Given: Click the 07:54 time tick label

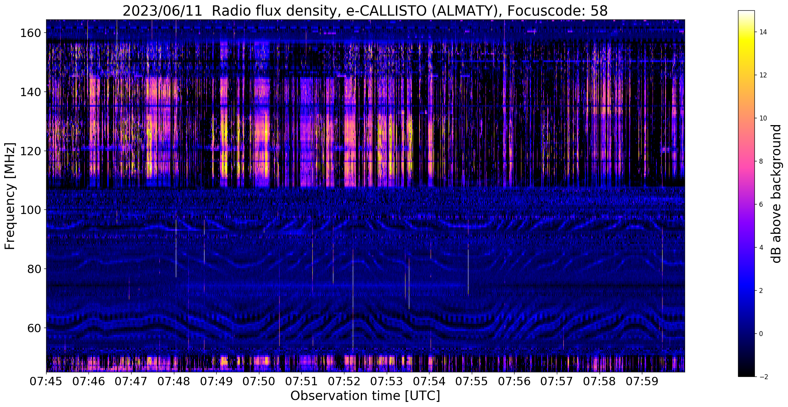Looking at the screenshot, I should pos(429,381).
